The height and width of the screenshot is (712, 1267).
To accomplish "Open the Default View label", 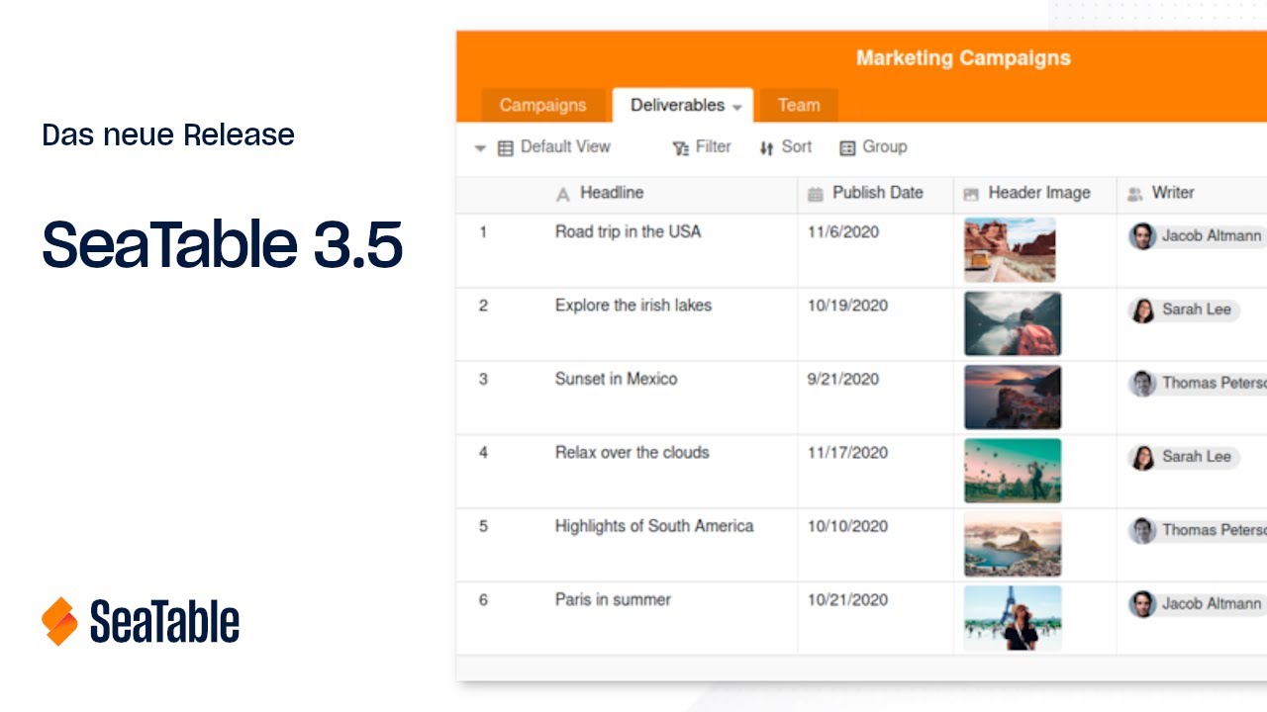I will 565,146.
